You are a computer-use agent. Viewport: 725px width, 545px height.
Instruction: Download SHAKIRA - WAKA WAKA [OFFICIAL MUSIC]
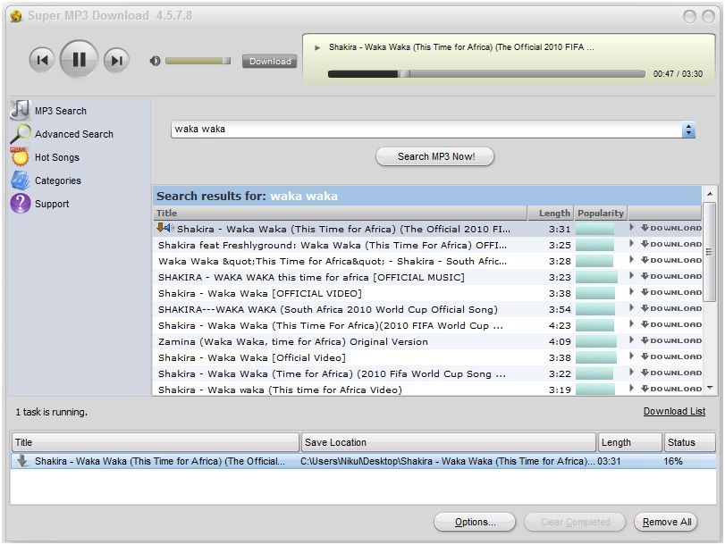tap(671, 276)
